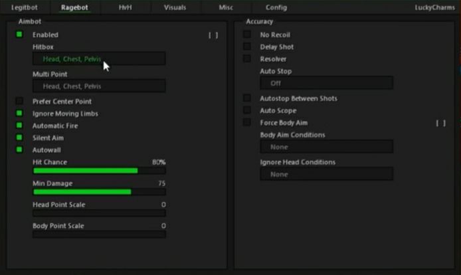The height and width of the screenshot is (275, 461).
Task: Open the Misc tab
Action: (x=226, y=7)
